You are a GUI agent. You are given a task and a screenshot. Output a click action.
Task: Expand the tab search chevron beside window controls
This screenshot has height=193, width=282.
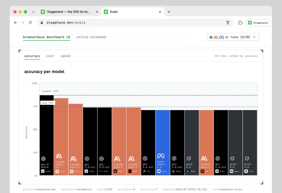tap(33, 12)
